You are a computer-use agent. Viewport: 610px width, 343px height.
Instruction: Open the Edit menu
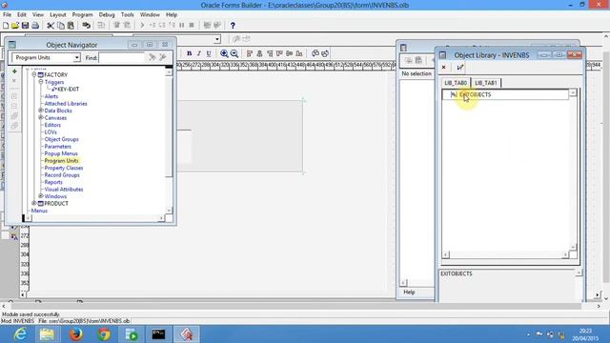(22, 14)
